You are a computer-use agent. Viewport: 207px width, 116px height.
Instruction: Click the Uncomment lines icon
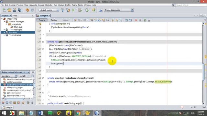[x=149, y=20]
